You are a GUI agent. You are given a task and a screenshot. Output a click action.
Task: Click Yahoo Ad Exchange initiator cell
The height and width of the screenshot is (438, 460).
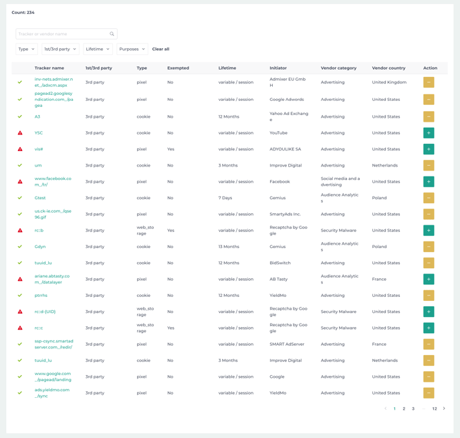pyautogui.click(x=289, y=116)
